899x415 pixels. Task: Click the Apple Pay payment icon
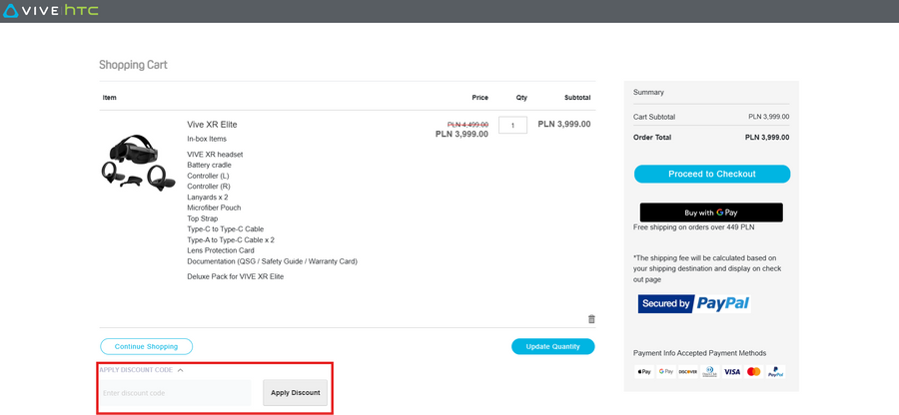coord(644,371)
